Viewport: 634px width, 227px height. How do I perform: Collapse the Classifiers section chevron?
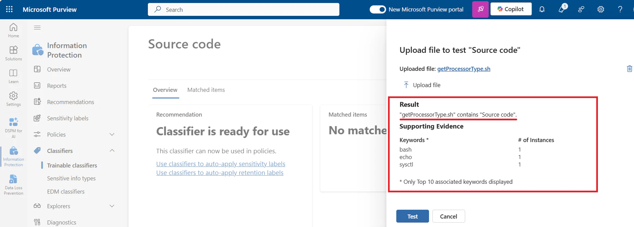[x=112, y=151]
